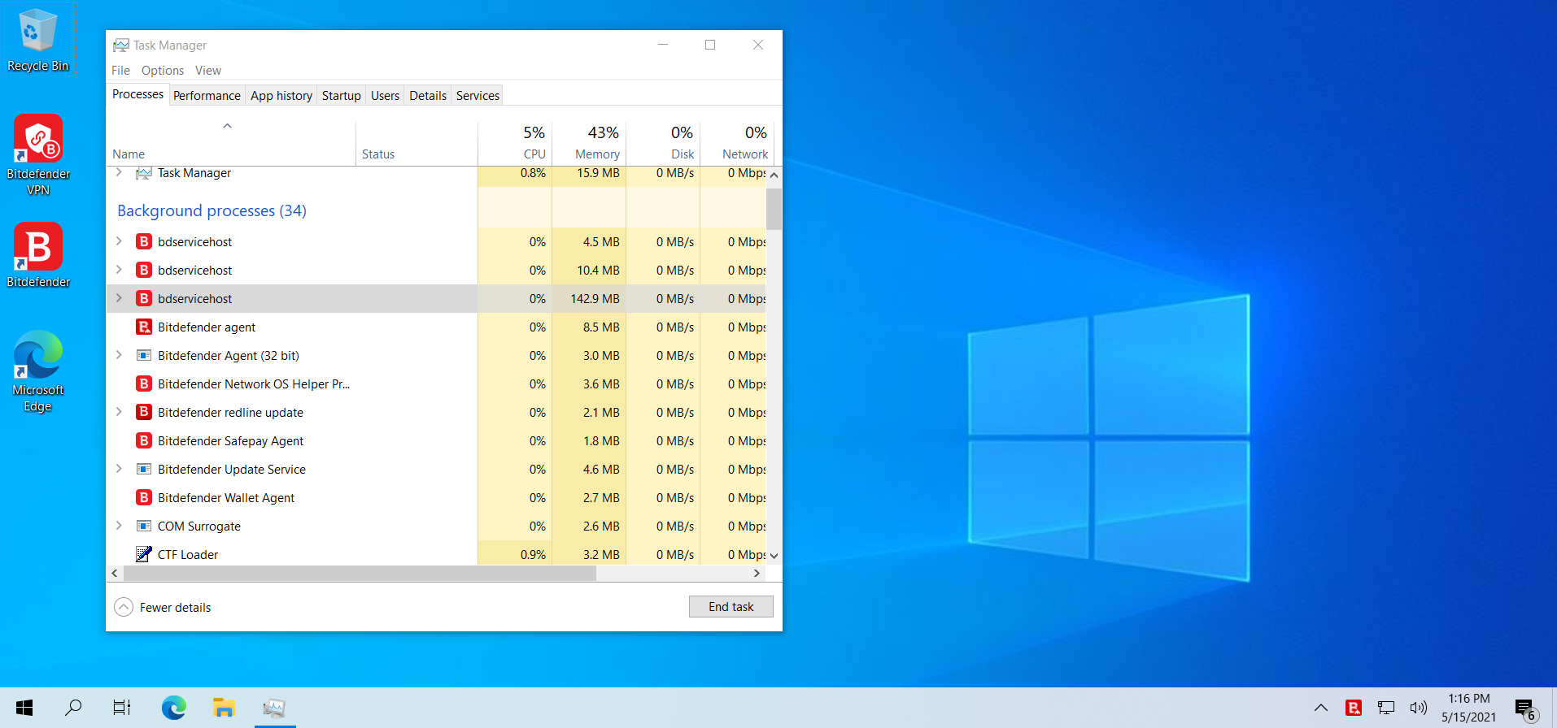Switch to the App history tab
Viewport: 1557px width, 728px height.
(x=281, y=96)
